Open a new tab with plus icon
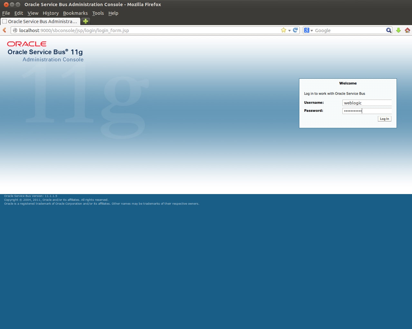The image size is (412, 329). click(x=86, y=22)
